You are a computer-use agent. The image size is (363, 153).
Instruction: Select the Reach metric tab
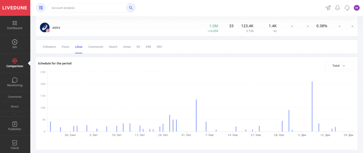coord(113,47)
